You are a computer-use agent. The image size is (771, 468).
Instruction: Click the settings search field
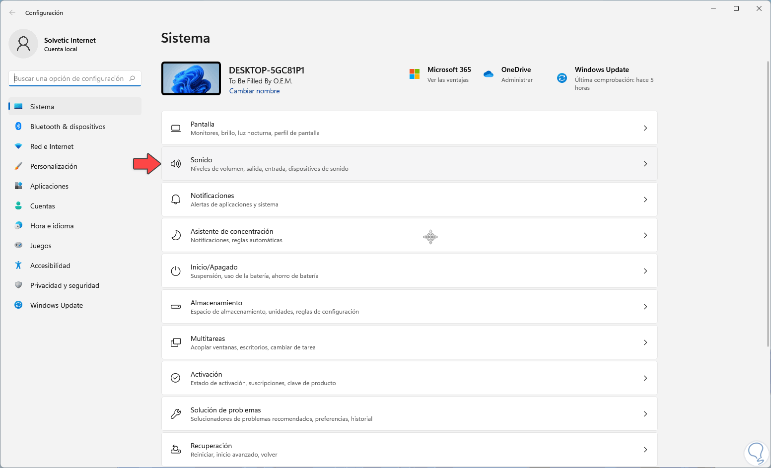[x=70, y=78]
